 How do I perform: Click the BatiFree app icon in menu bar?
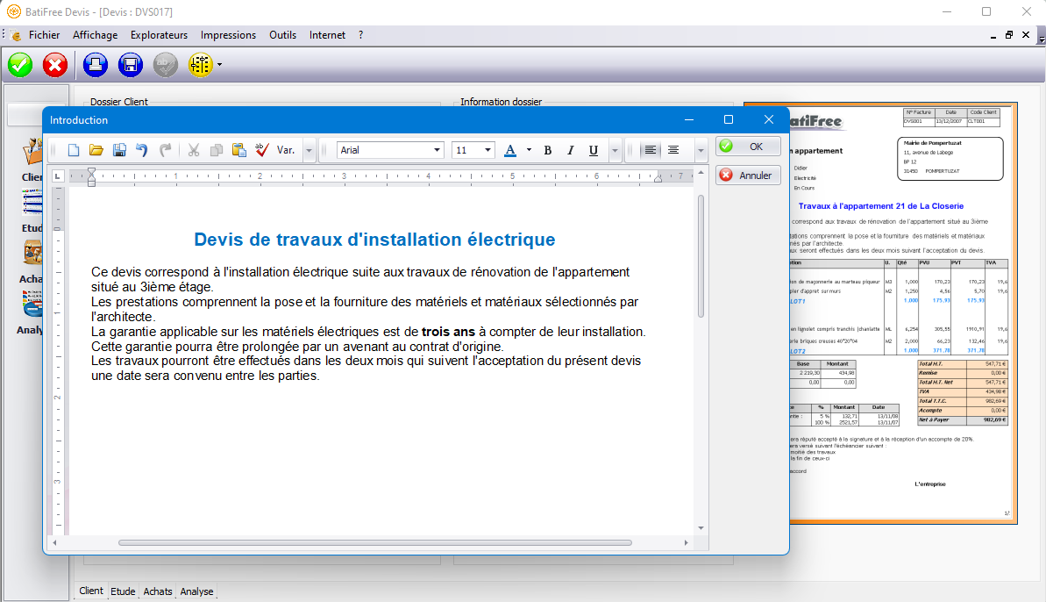pyautogui.click(x=15, y=35)
